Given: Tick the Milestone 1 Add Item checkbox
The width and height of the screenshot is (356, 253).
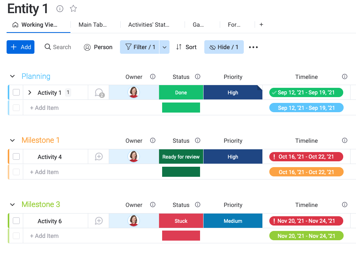Looking at the screenshot, I should [x=16, y=172].
